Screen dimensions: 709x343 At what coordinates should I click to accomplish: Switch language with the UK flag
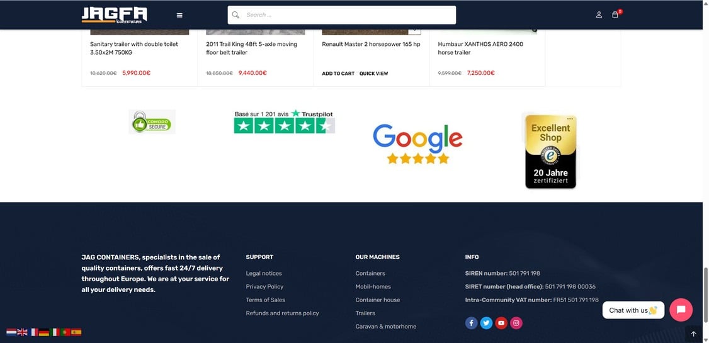point(22,332)
